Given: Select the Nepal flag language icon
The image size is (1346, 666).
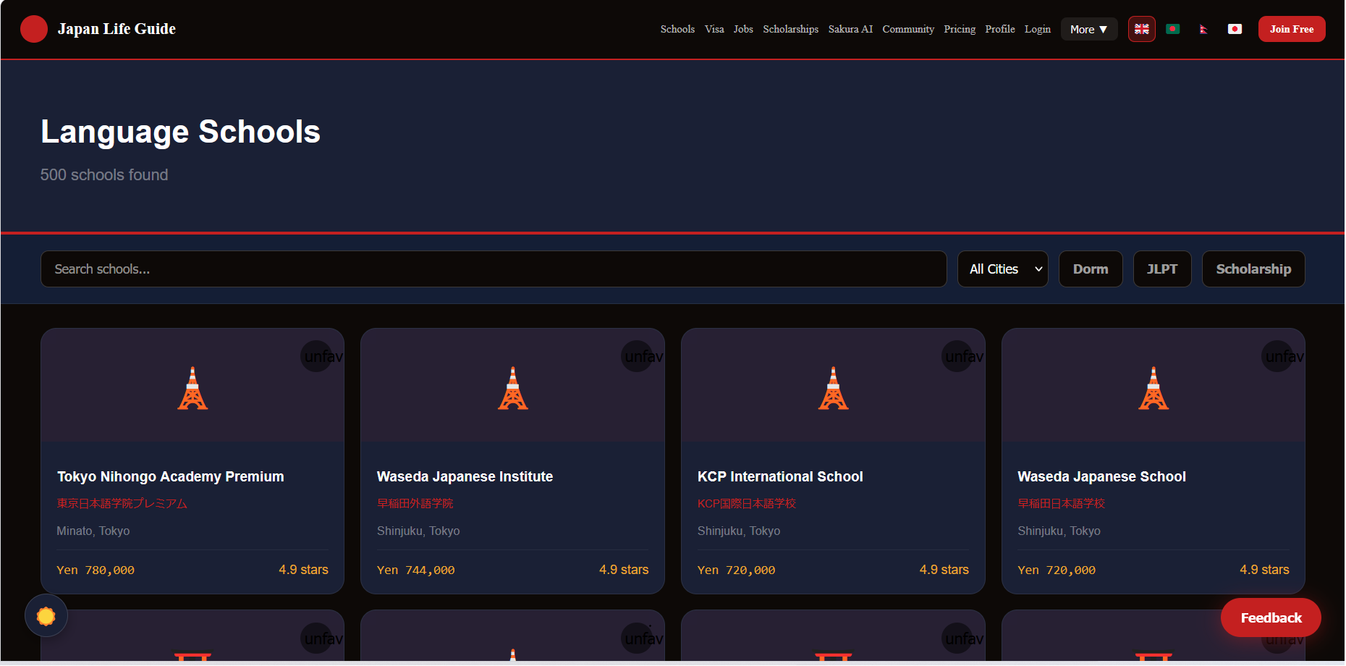Looking at the screenshot, I should coord(1203,29).
